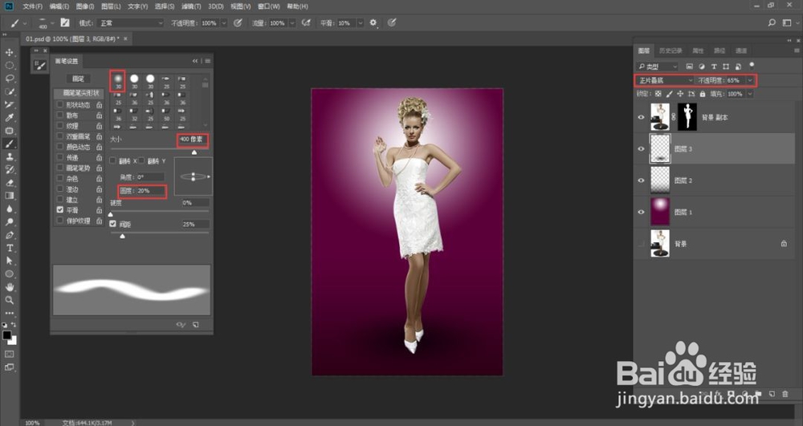Select the Hand tool
803x426 pixels.
(x=10, y=286)
